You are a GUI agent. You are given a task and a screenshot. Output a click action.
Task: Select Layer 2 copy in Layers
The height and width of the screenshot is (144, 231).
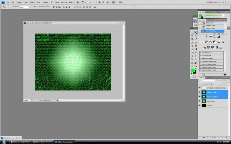coord(213,101)
